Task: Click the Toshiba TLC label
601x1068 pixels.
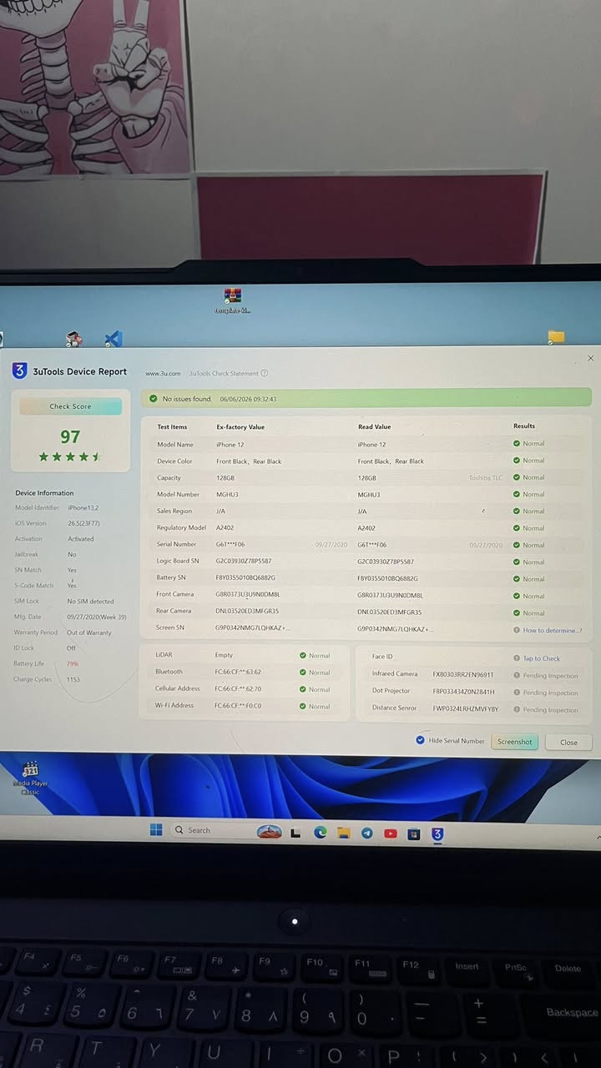Action: click(486, 477)
